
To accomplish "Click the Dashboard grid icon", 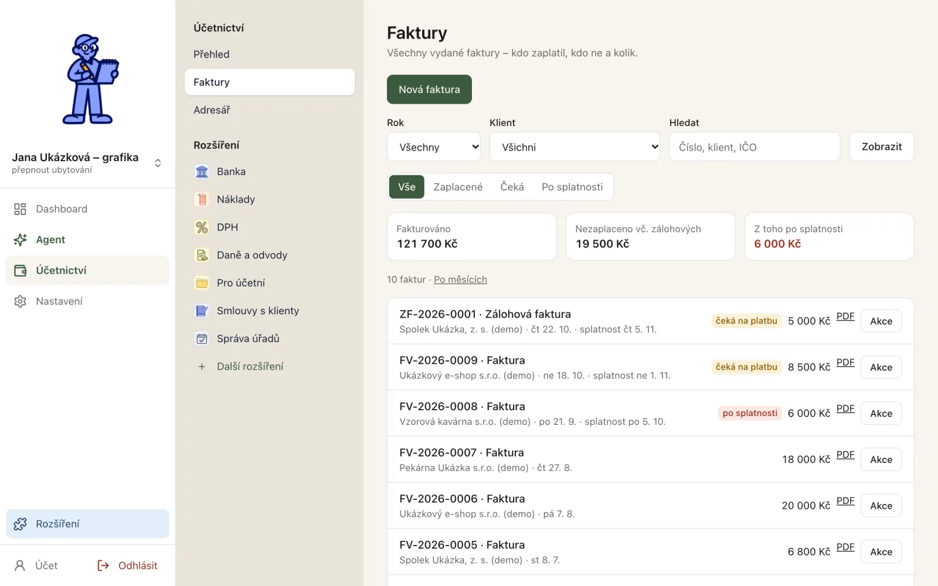I will pos(21,209).
